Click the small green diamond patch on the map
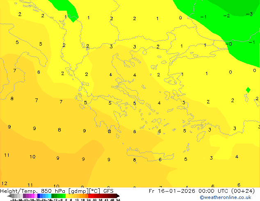Image resolution: width=260 pixels, height=201 pixels. click(x=248, y=90)
